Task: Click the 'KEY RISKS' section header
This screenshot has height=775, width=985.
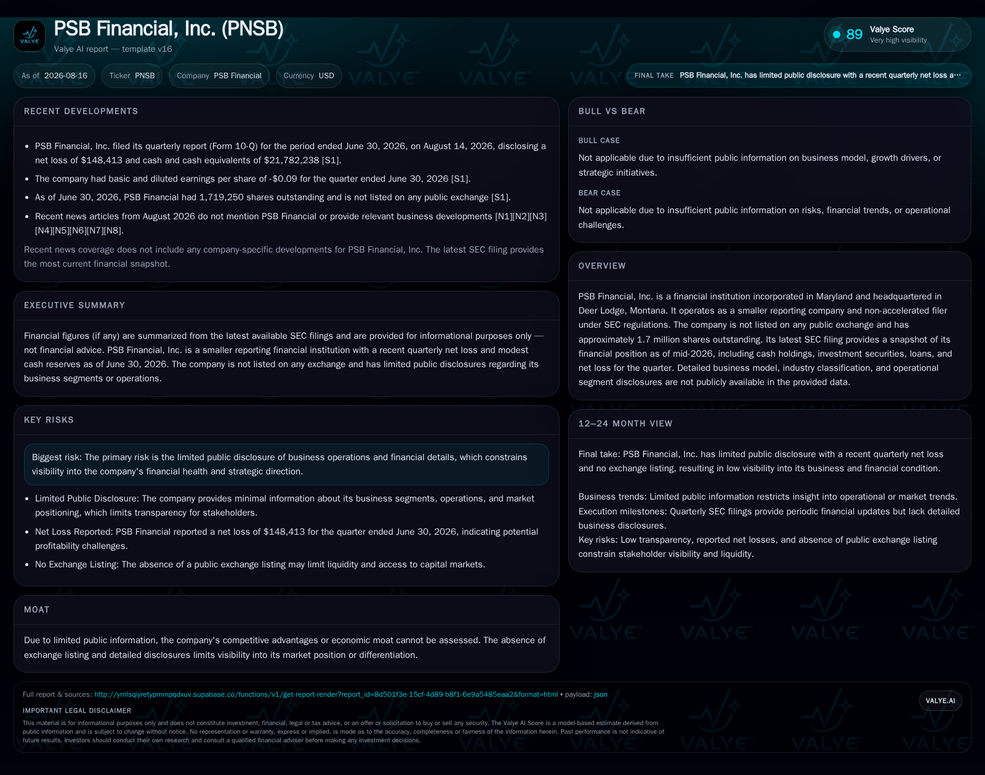Action: click(49, 420)
